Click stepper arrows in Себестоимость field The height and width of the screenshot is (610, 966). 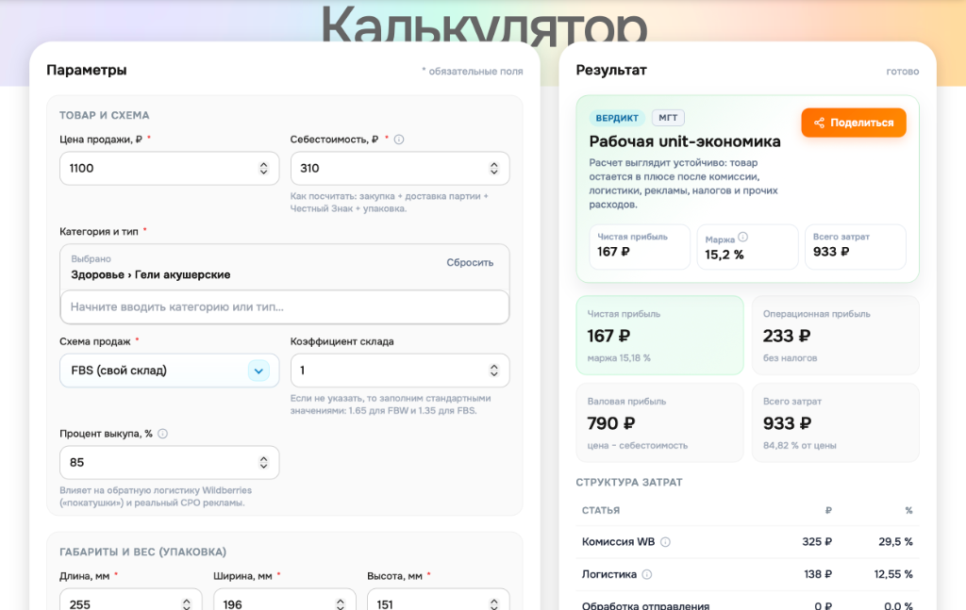(x=494, y=168)
